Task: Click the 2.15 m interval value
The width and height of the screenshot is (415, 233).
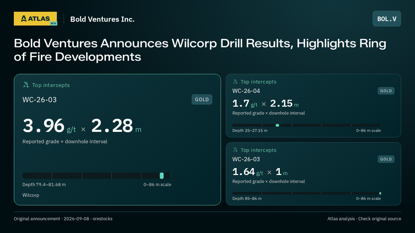Action: [x=284, y=104]
